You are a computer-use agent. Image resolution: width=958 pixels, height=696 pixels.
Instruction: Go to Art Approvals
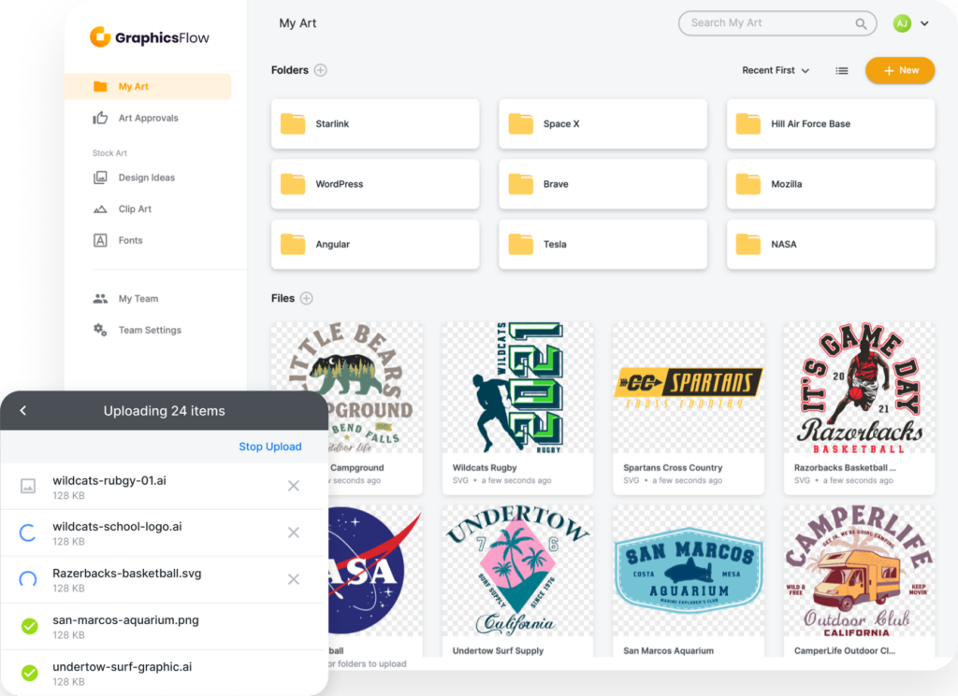coord(148,118)
